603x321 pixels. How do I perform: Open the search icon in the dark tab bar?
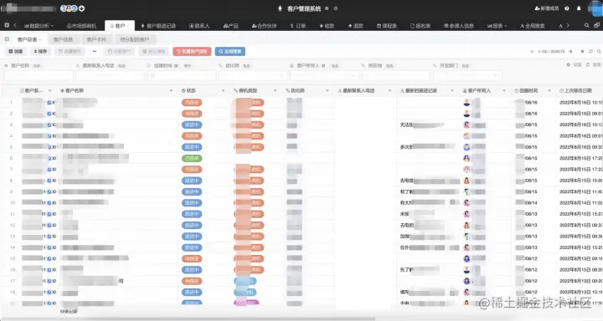tap(586, 25)
